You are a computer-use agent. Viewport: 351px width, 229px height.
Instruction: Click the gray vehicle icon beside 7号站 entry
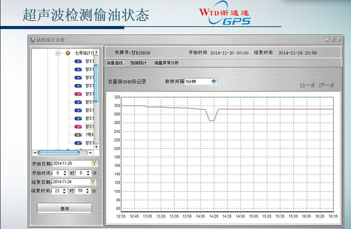point(77,135)
